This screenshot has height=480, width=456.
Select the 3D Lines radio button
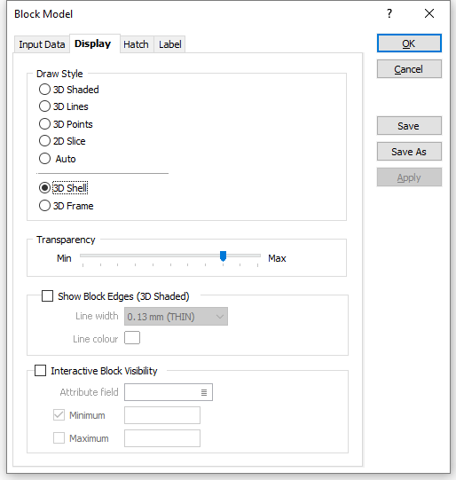click(44, 106)
